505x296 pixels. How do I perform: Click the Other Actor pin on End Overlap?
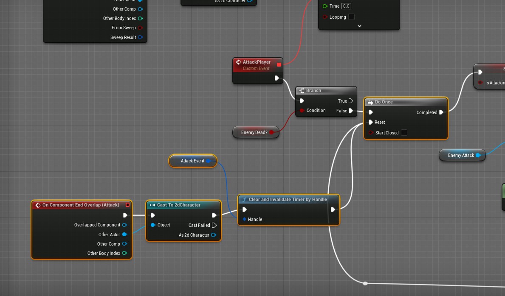(x=124, y=235)
